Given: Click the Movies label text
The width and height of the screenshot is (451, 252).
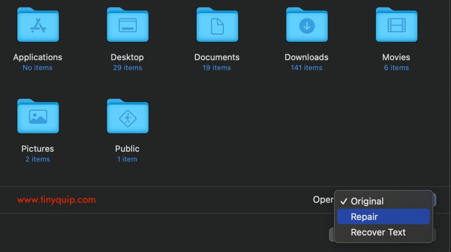Looking at the screenshot, I should (x=396, y=57).
